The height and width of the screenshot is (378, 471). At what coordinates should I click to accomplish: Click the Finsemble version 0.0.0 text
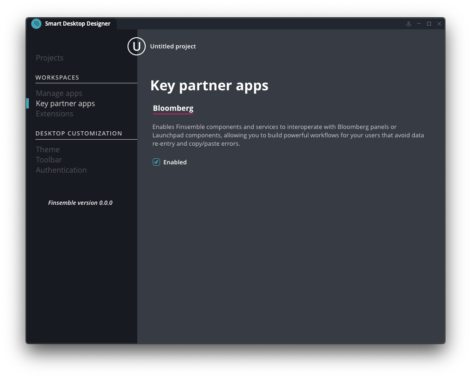tap(80, 203)
